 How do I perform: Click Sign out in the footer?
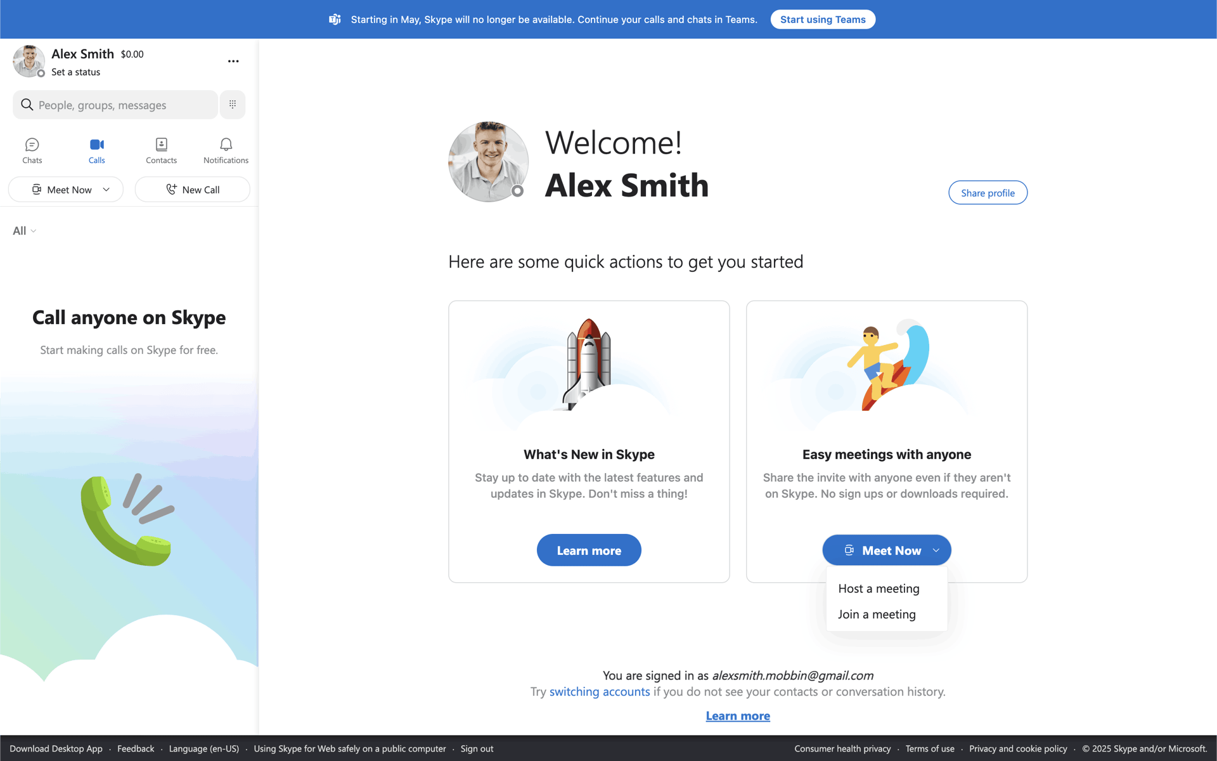(477, 749)
